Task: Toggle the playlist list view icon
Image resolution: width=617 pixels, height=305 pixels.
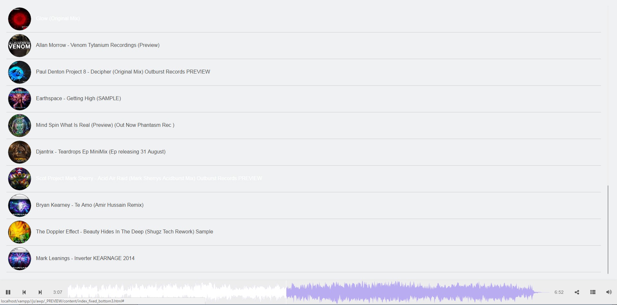Action: (x=593, y=292)
